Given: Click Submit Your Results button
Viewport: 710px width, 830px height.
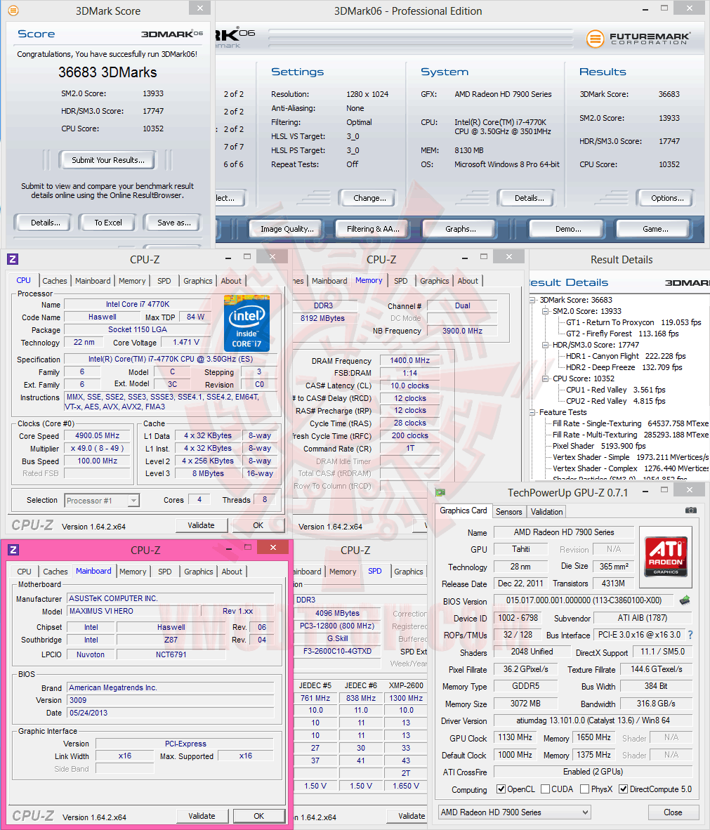Looking at the screenshot, I should tap(108, 160).
